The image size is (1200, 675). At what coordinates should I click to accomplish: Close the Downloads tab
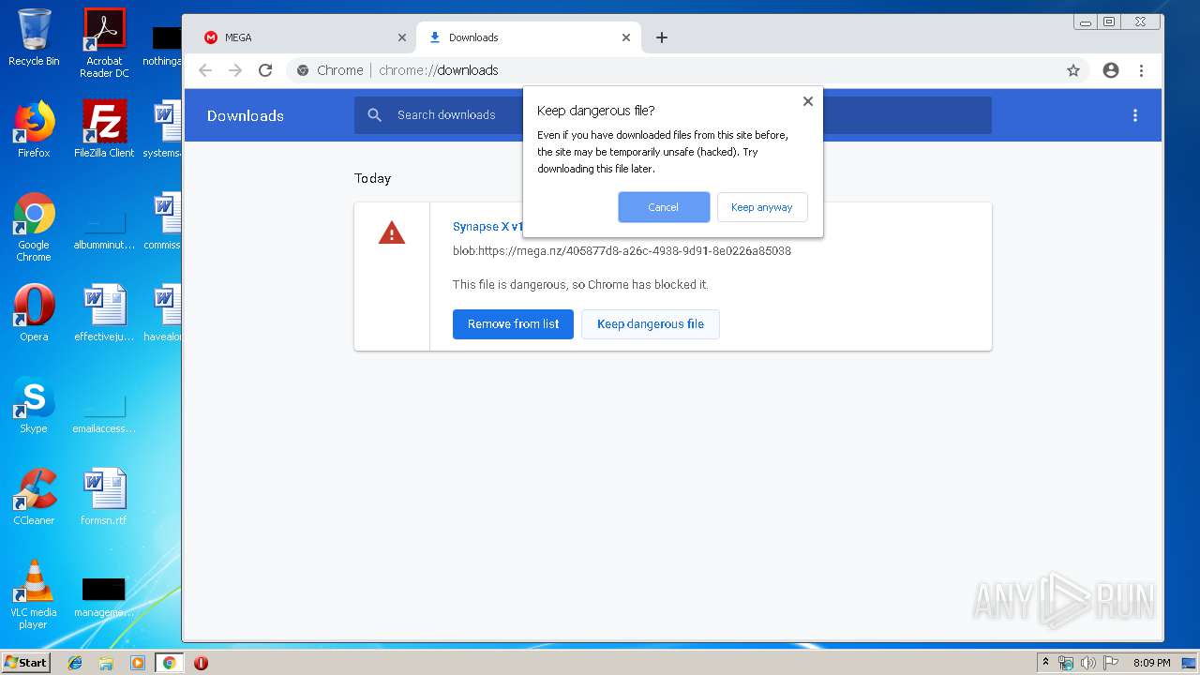point(626,37)
